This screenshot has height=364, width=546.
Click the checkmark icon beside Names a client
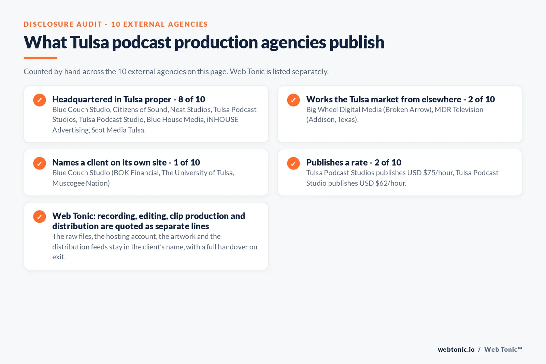pyautogui.click(x=40, y=163)
